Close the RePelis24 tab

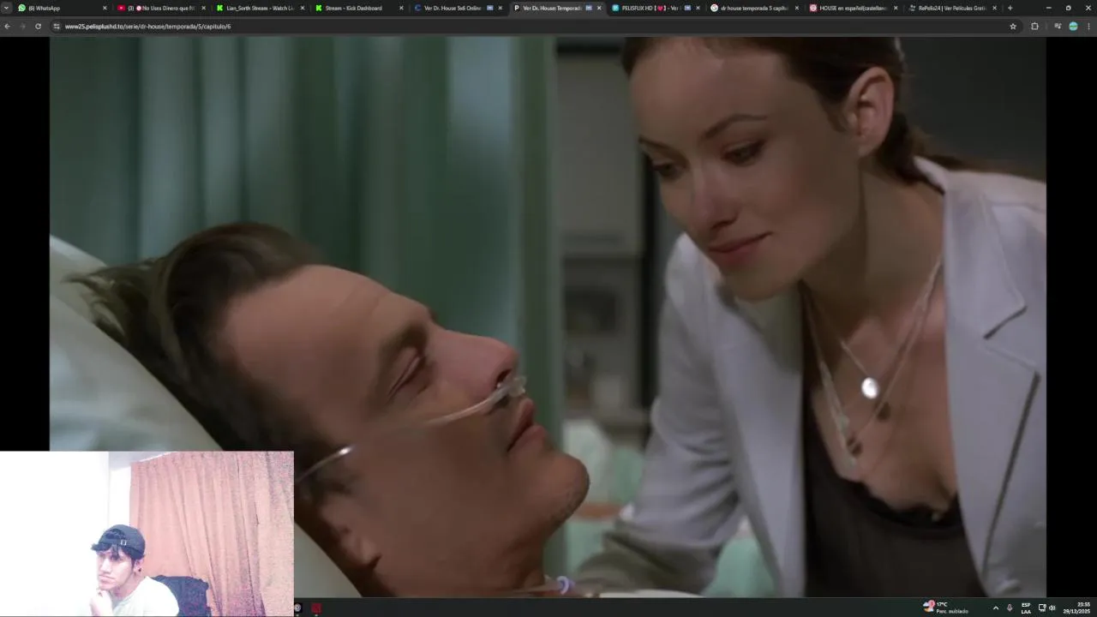[994, 8]
